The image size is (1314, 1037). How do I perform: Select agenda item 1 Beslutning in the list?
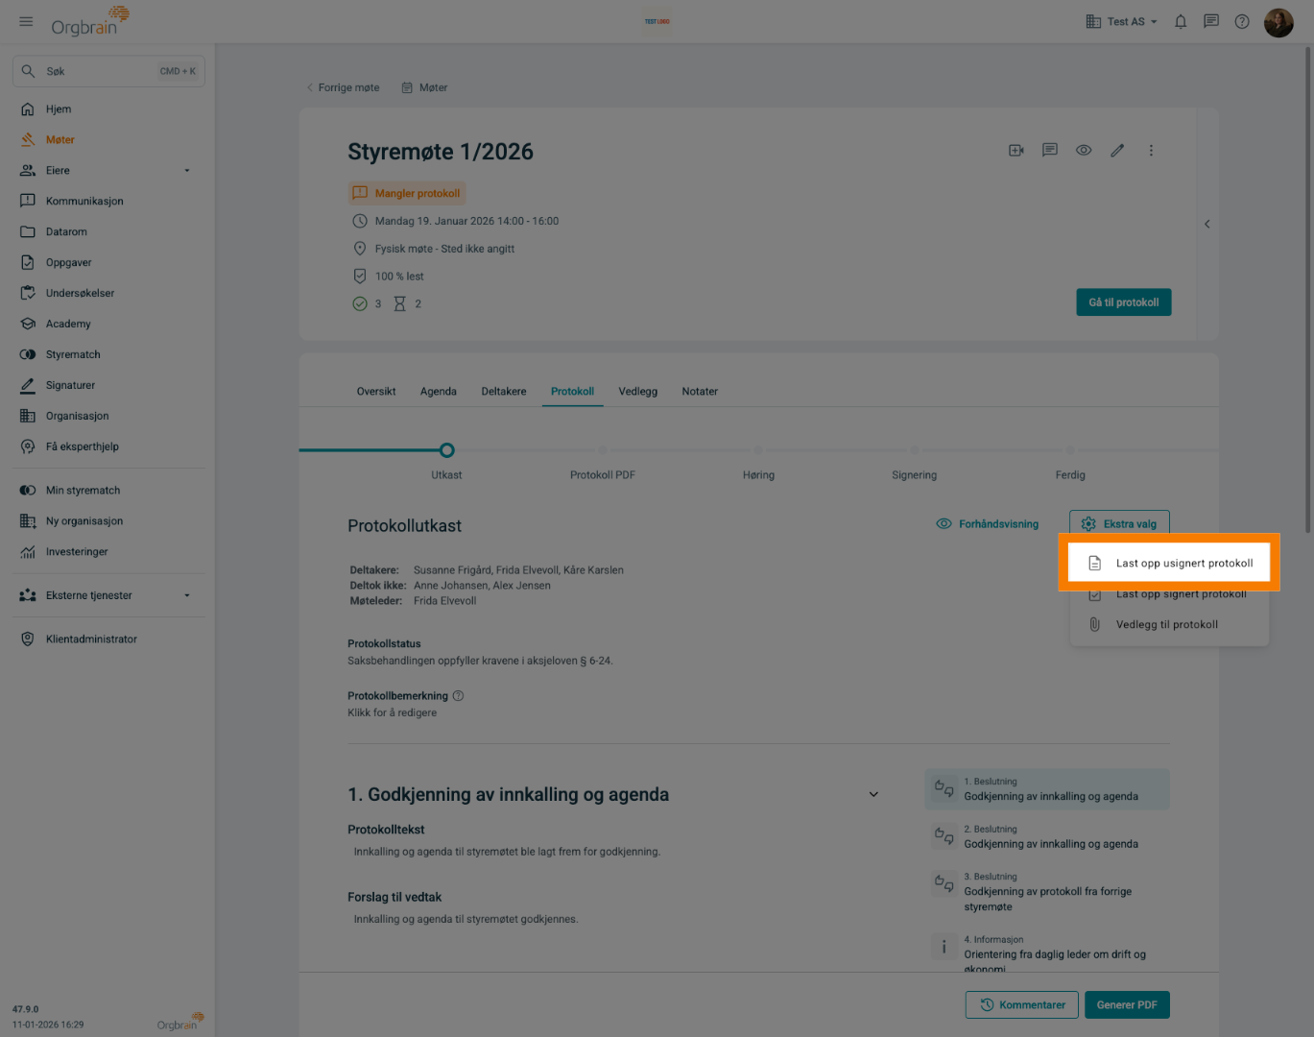(x=1047, y=789)
